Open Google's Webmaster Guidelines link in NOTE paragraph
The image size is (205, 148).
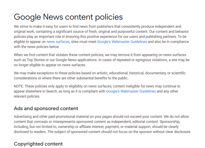click(x=131, y=91)
